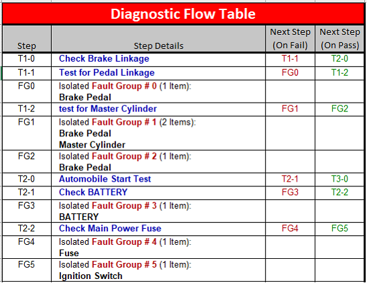Image resolution: width=367 pixels, height=283 pixels.
Task: Click the red FG0 on-fail link
Action: click(x=290, y=72)
